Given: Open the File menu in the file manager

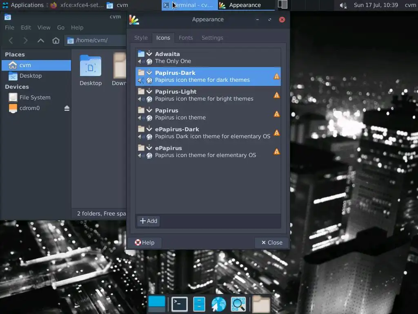Looking at the screenshot, I should tap(10, 27).
